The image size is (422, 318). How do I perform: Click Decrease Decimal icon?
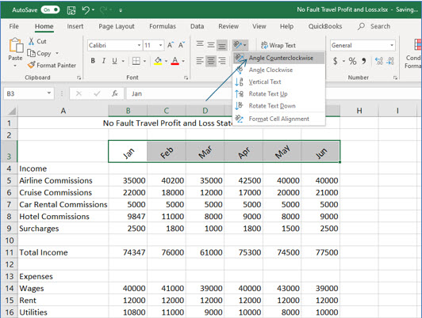click(390, 61)
